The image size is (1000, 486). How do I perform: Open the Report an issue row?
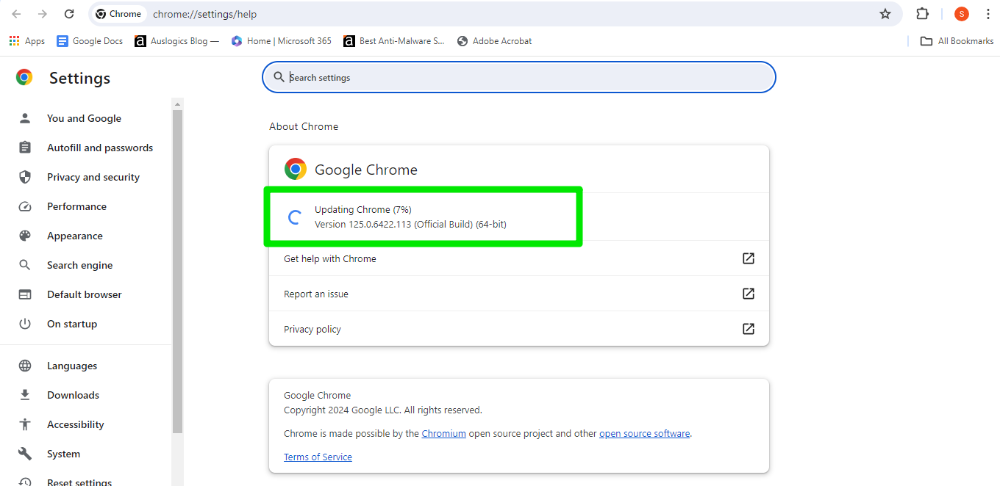tap(519, 294)
